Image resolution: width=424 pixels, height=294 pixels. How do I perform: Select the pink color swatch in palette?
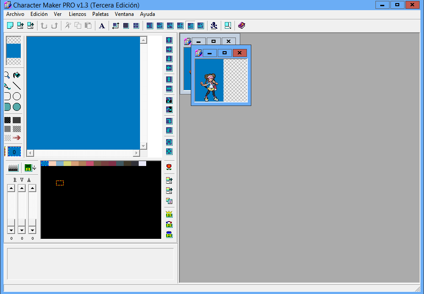coord(90,164)
